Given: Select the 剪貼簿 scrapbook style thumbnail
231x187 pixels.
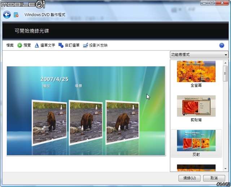Looking at the screenshot, I should pos(196,106).
